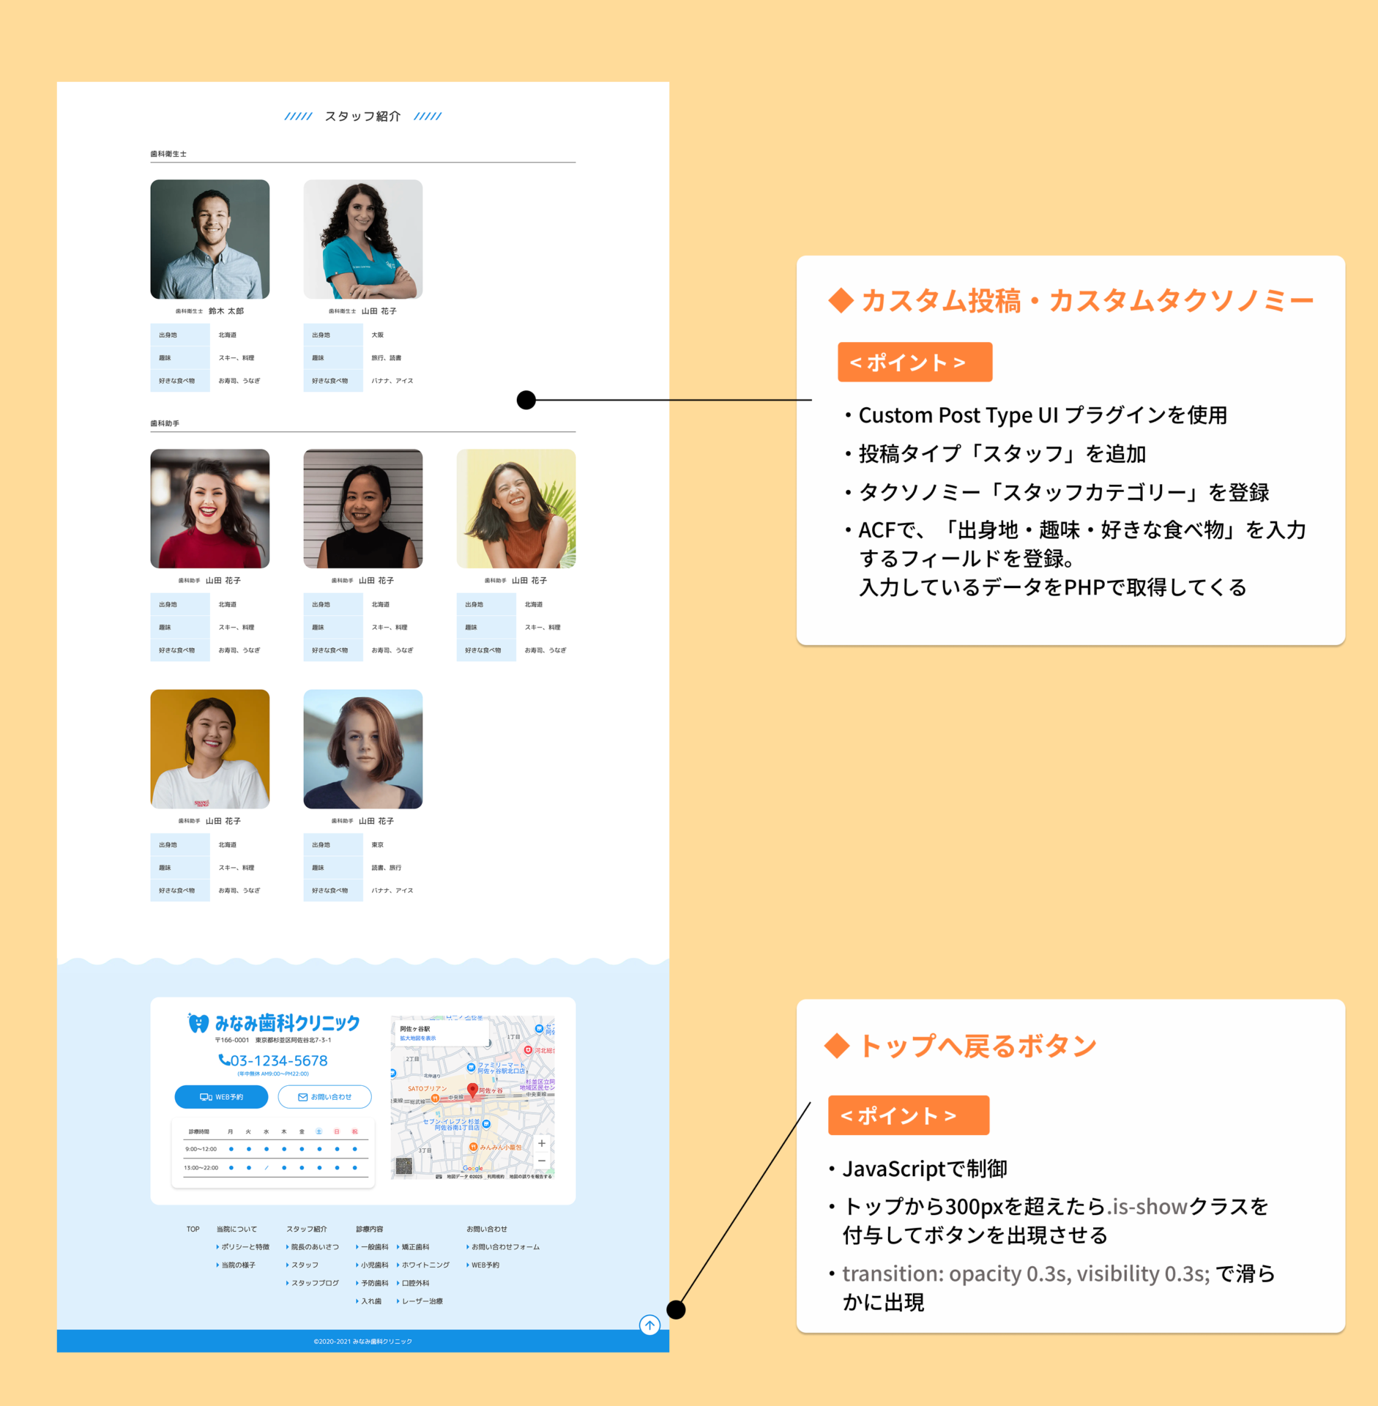The image size is (1378, 1406).
Task: Go to TOP in footer menu
Action: [x=193, y=1229]
